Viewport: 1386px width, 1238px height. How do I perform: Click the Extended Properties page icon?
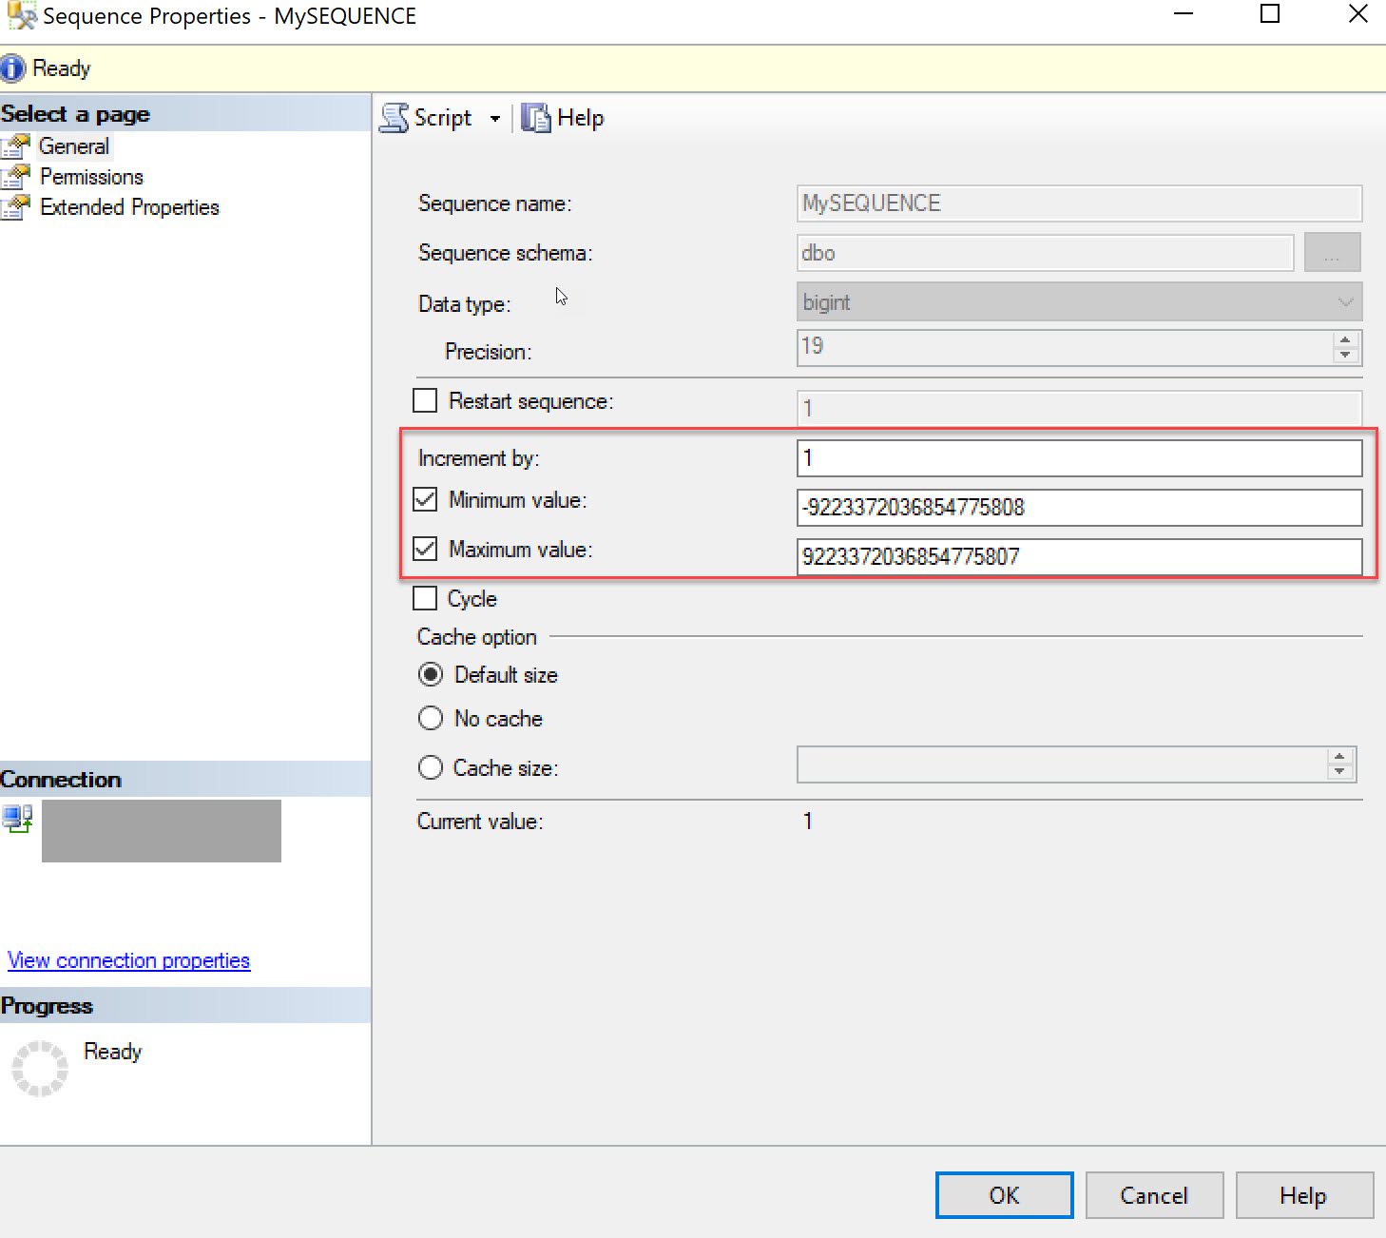pyautogui.click(x=16, y=207)
